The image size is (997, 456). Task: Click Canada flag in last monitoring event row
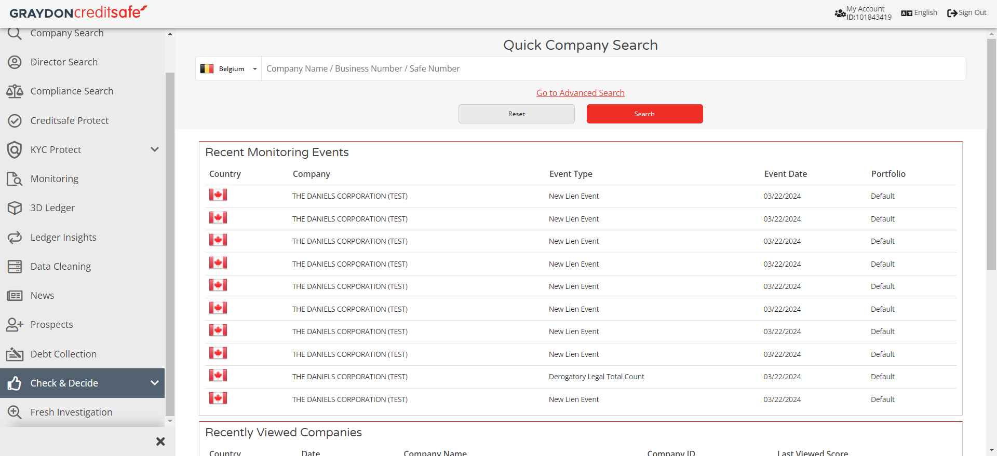point(218,398)
